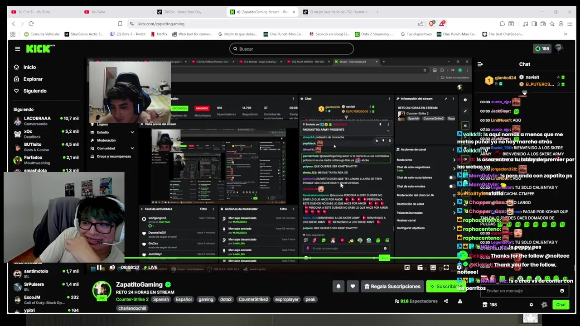Select the CounterStrike2 tag
The width and height of the screenshot is (580, 326).
coord(253,299)
